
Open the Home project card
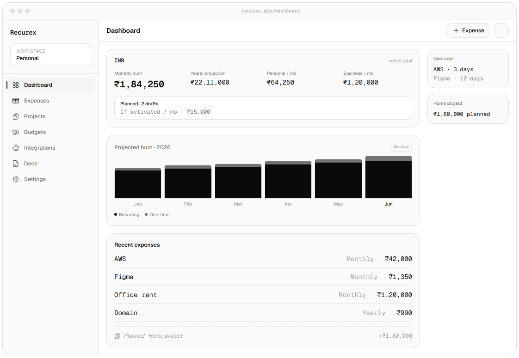pos(468,109)
